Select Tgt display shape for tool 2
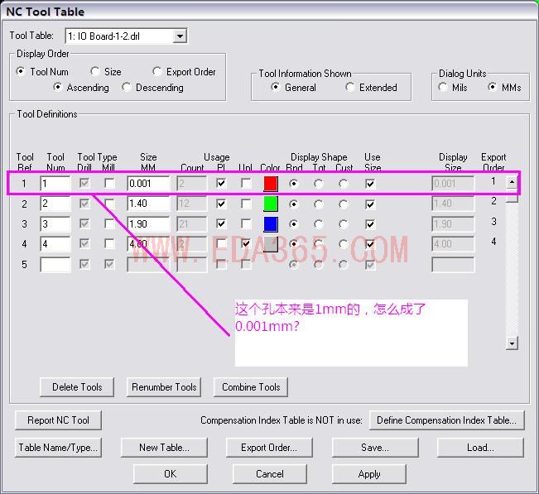Viewport: 539px width, 494px height. coord(319,204)
